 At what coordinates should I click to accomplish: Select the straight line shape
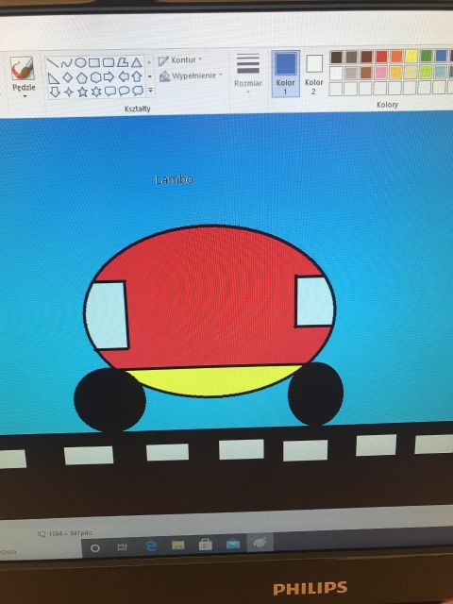point(52,63)
